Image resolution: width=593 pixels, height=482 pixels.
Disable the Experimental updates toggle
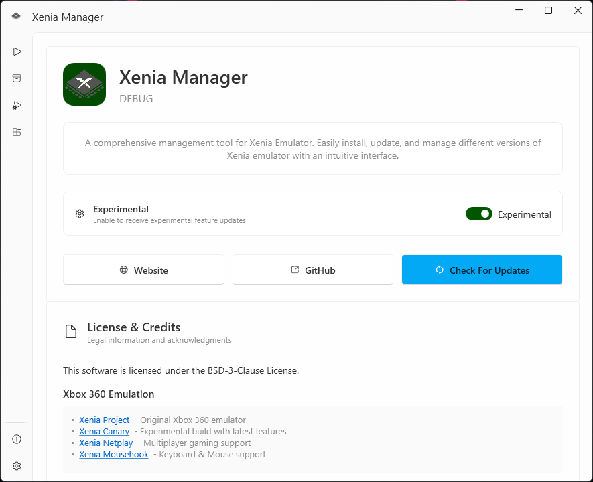[479, 214]
